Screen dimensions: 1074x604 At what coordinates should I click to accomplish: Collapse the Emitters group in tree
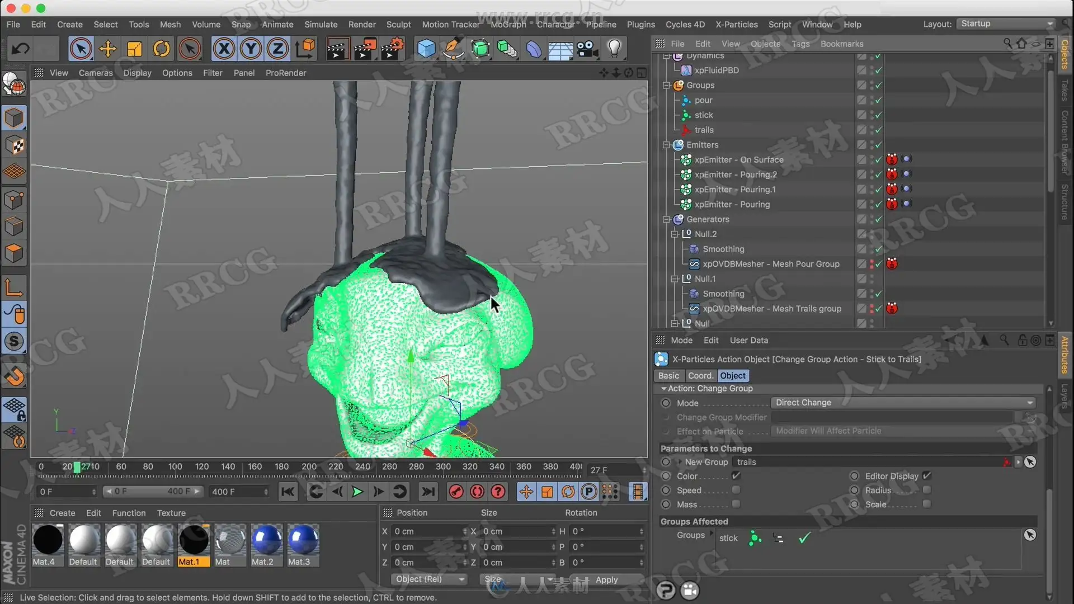pos(666,145)
